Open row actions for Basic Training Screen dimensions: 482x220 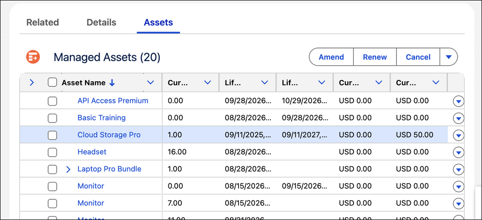(458, 118)
